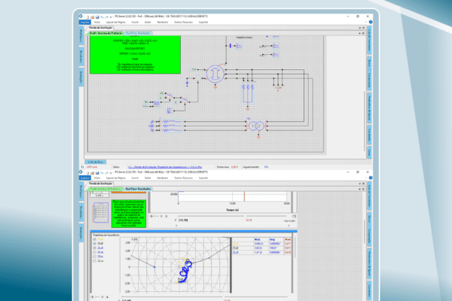Select the impedance trajectory thumbnail preview
The width and height of the screenshot is (452, 301).
coord(100,212)
